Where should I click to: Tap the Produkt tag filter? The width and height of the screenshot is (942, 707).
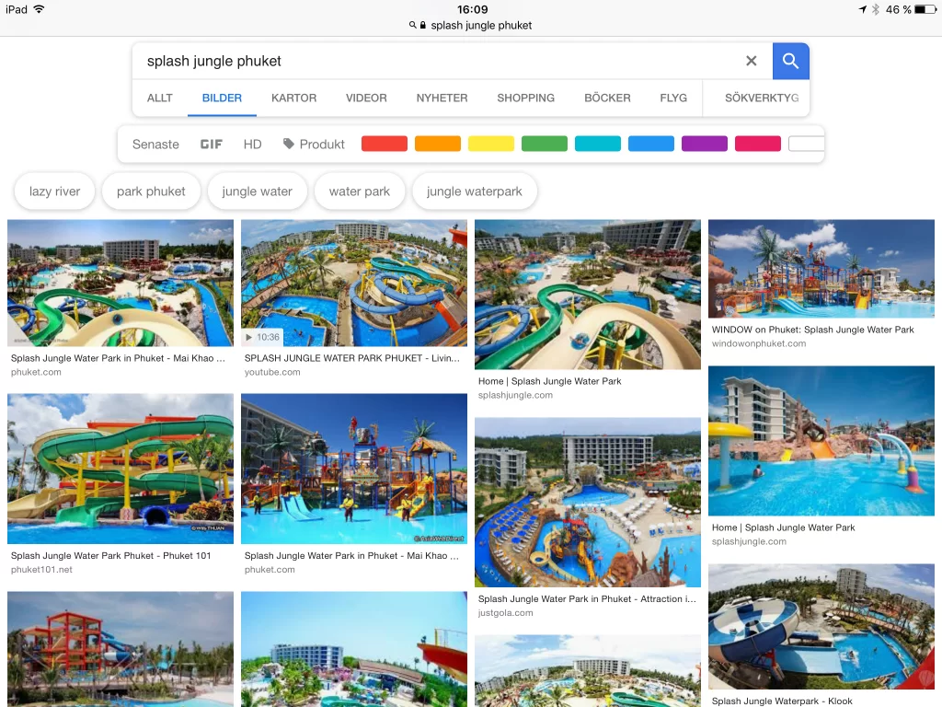[314, 145]
